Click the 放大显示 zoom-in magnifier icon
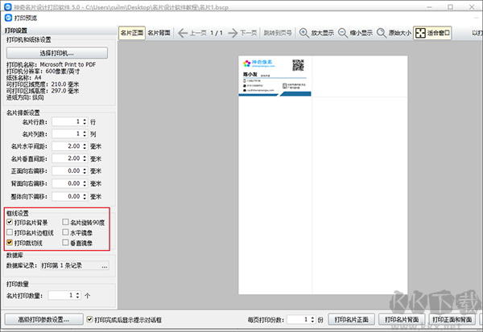The height and width of the screenshot is (332, 483). (x=304, y=33)
